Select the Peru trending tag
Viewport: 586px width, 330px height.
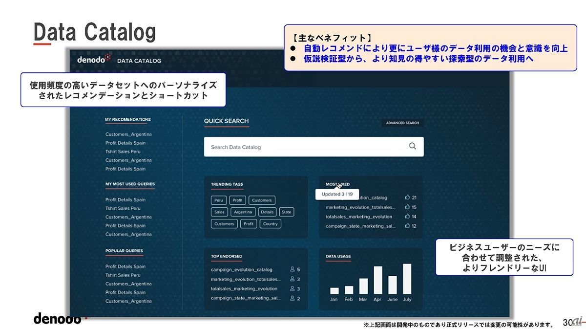[219, 200]
